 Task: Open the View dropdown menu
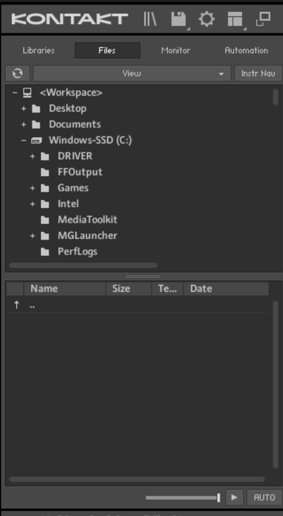pos(132,73)
